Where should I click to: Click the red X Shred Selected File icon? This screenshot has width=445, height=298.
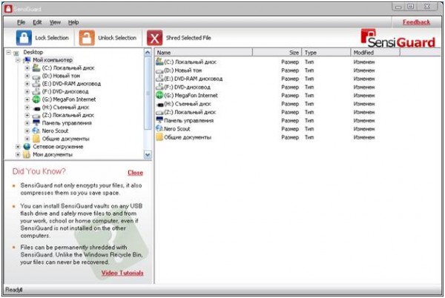155,38
